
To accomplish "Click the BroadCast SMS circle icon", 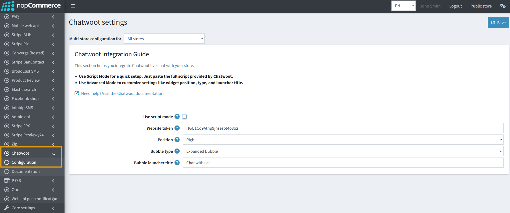I will (7, 71).
